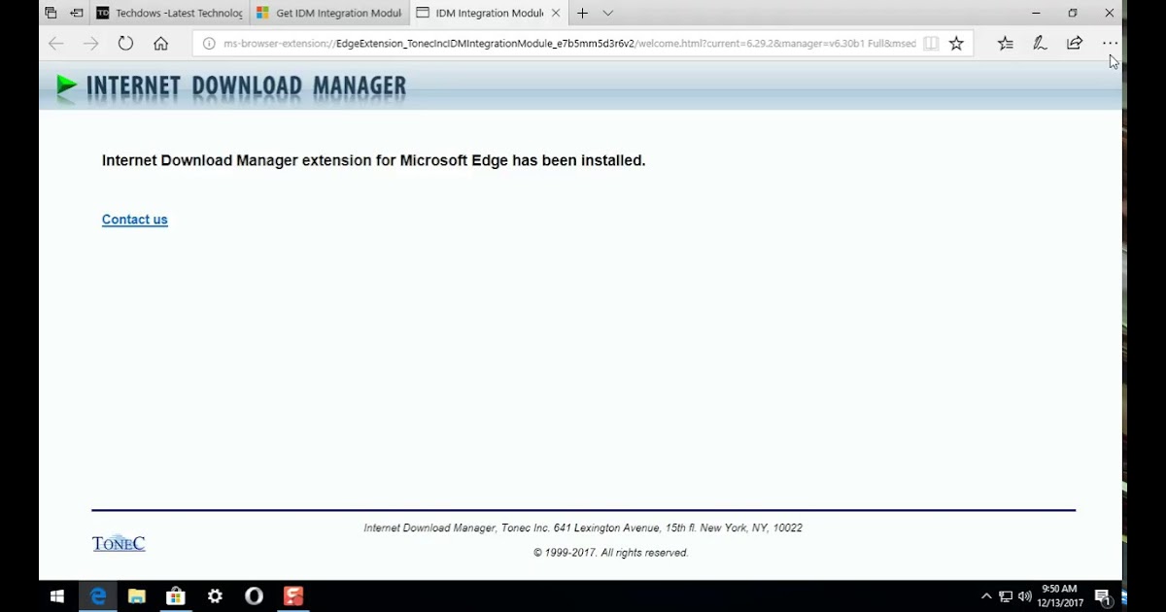The height and width of the screenshot is (612, 1166).
Task: Open Opera browser from taskbar
Action: point(254,596)
